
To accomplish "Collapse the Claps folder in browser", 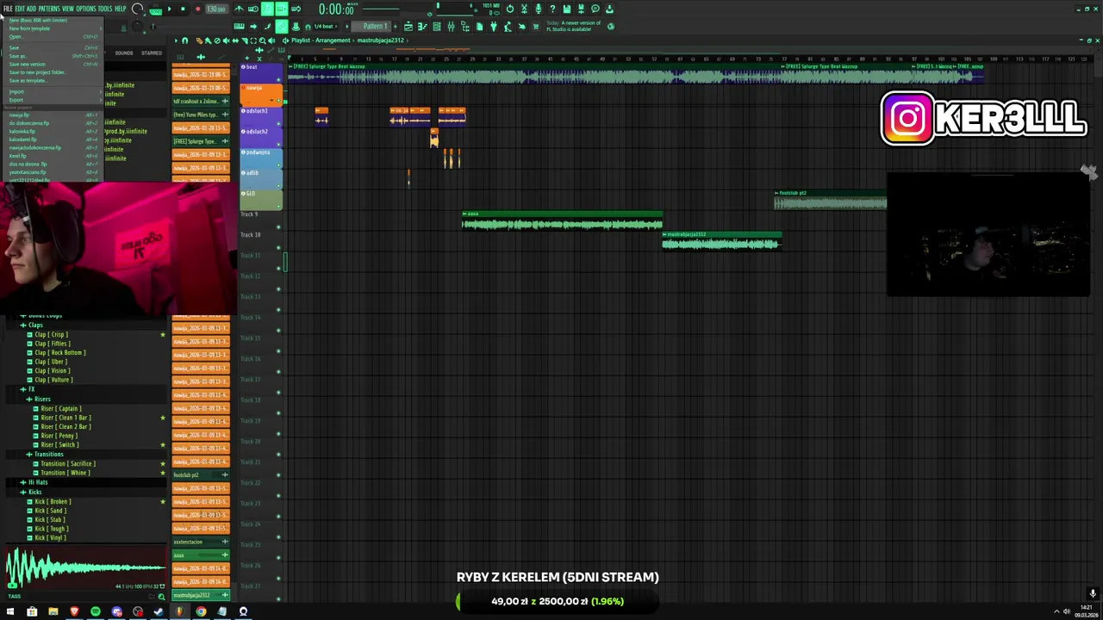I will 35,325.
